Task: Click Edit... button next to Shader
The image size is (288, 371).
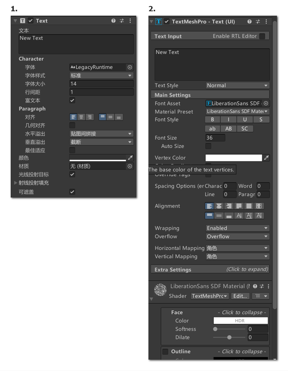Action: click(x=240, y=296)
